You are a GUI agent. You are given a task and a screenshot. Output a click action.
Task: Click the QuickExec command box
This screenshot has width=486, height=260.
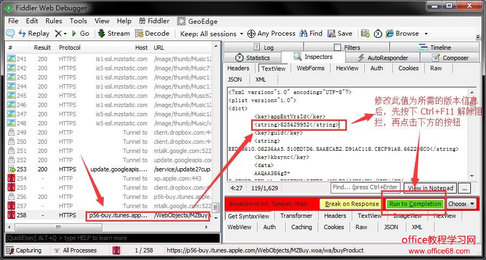112,238
